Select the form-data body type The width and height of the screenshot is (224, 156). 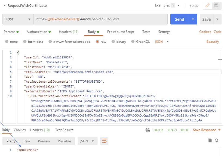pyautogui.click(x=25, y=42)
